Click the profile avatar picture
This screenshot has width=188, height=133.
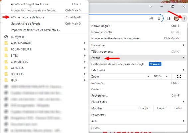pos(176,18)
